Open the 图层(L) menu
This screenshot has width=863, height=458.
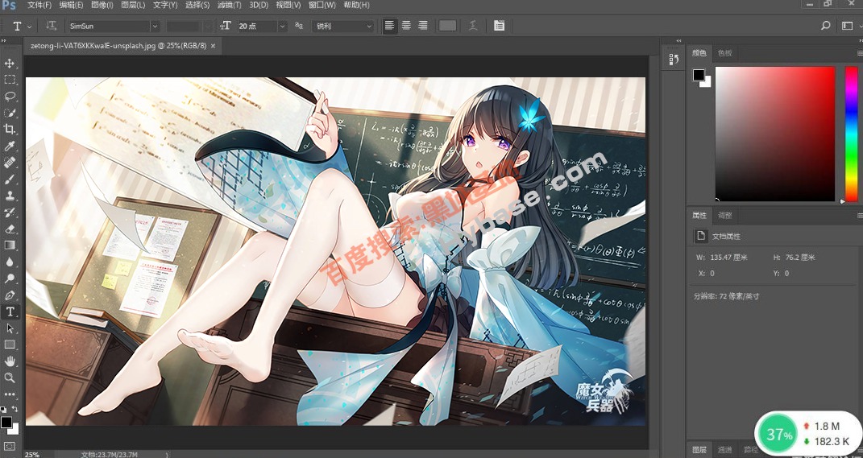(x=133, y=5)
